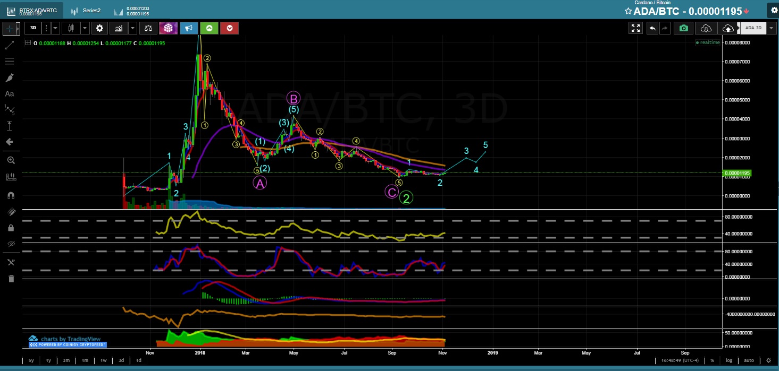Image resolution: width=779 pixels, height=371 pixels.
Task: Click the red down-arrow sell button
Action: pyautogui.click(x=229, y=28)
